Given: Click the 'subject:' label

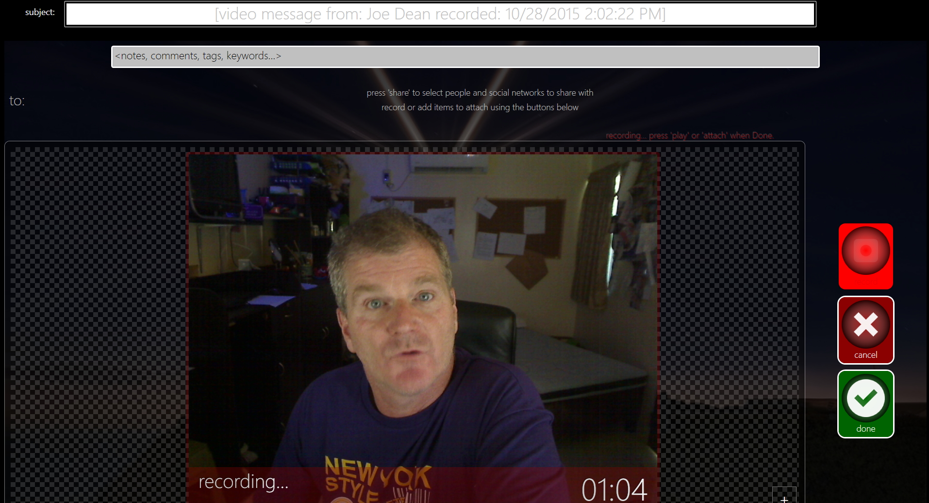Looking at the screenshot, I should (x=40, y=12).
